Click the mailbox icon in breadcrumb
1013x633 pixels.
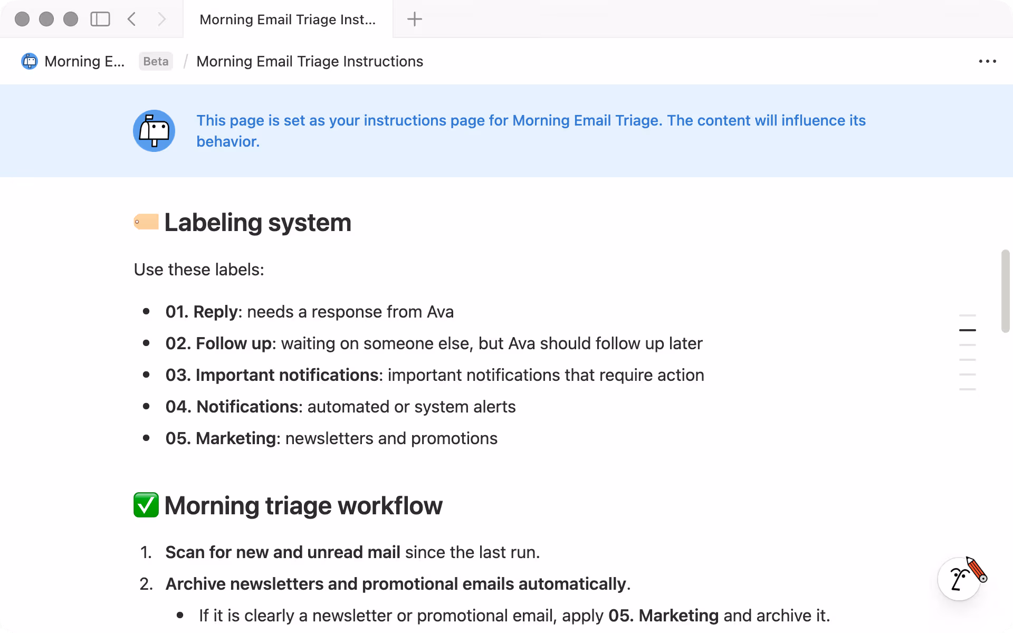click(30, 61)
